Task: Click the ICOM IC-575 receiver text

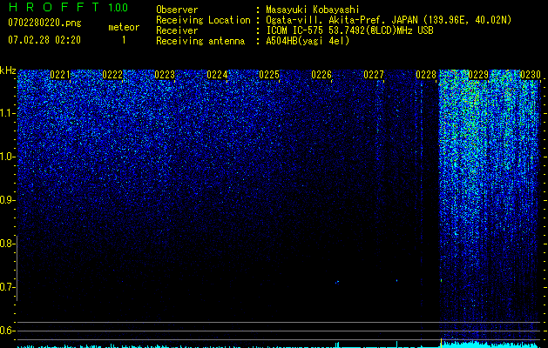Action: 349,30
